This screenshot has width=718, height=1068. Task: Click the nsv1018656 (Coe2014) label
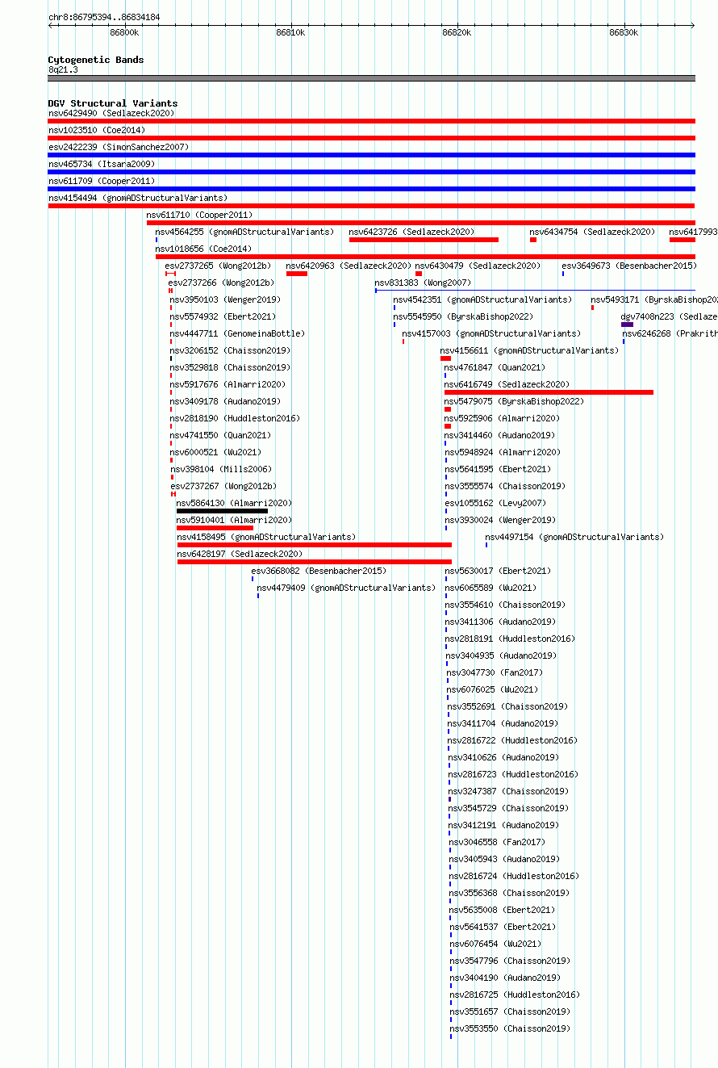[x=203, y=249]
